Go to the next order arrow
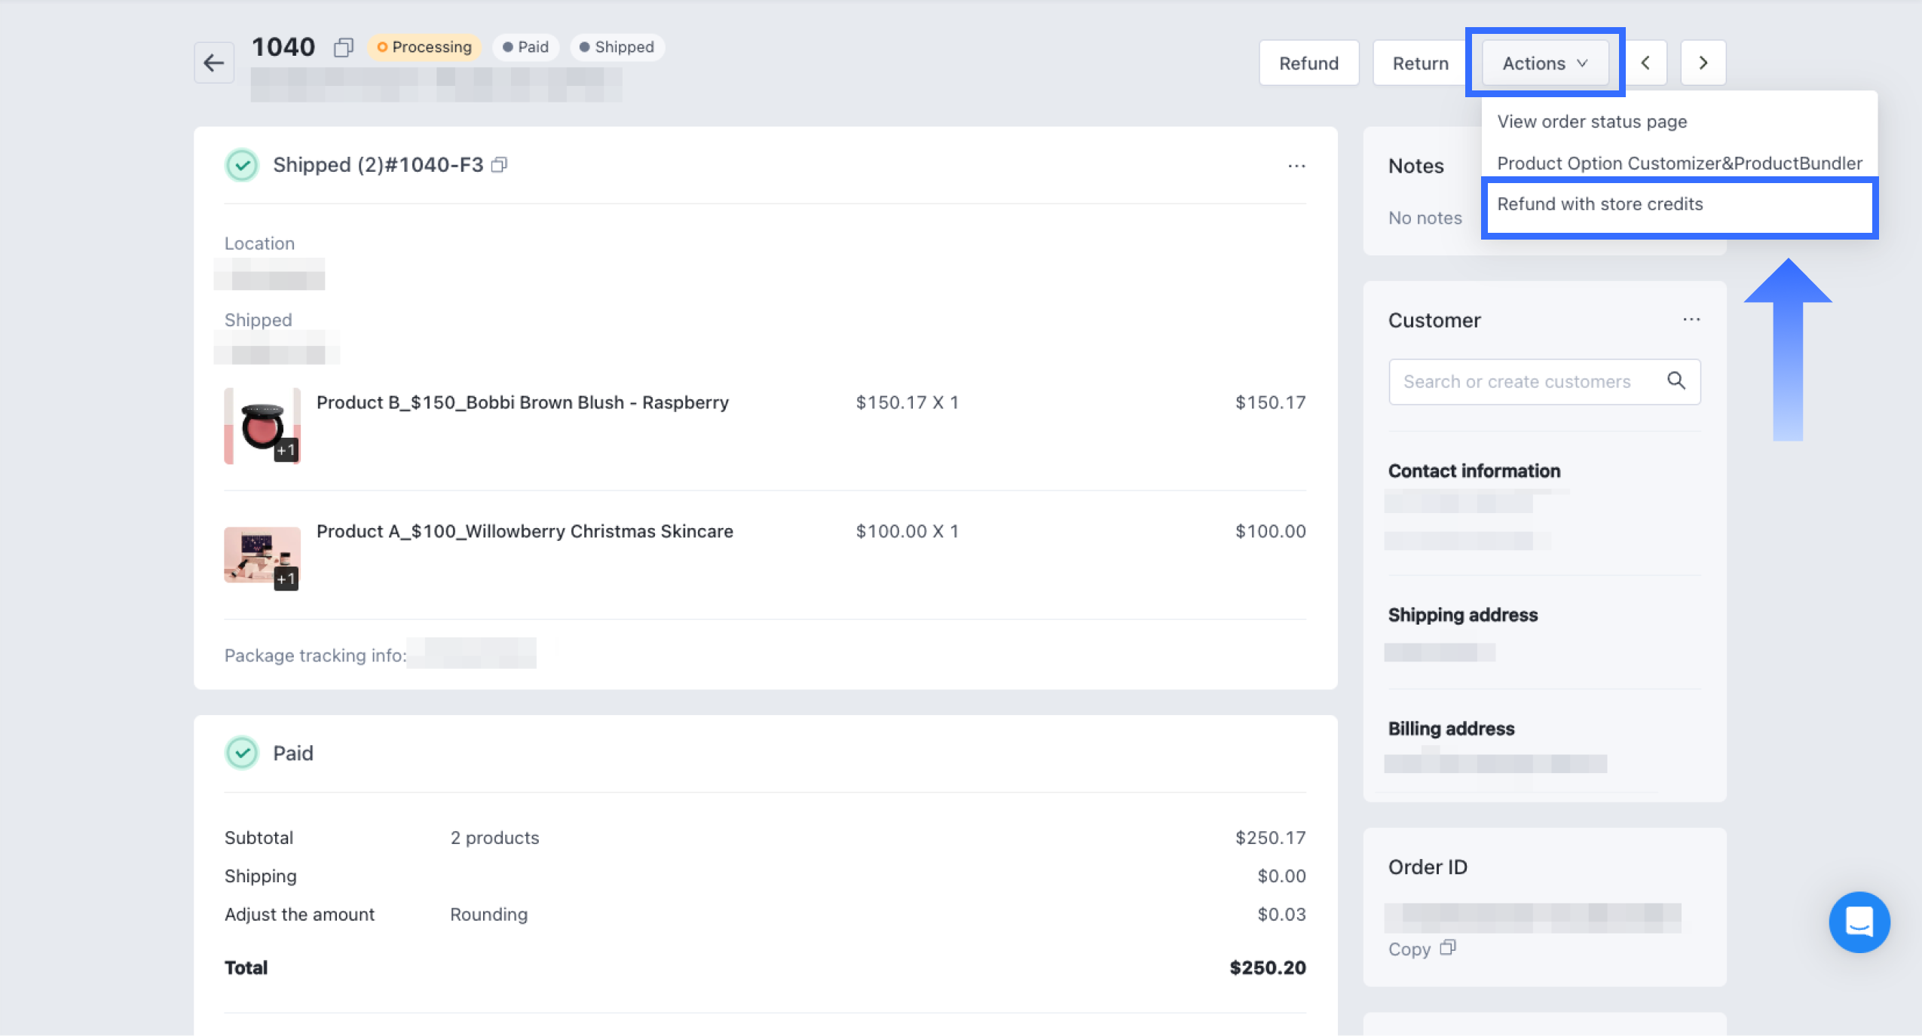The image size is (1922, 1036). (1703, 63)
